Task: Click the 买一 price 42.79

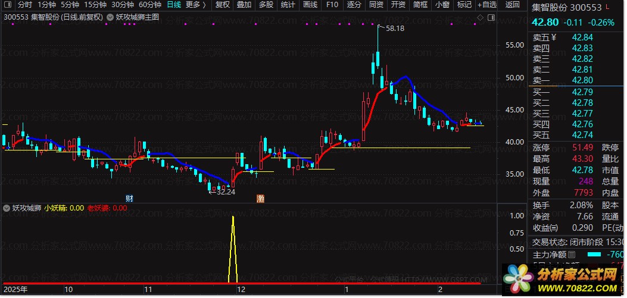Action: [582, 92]
